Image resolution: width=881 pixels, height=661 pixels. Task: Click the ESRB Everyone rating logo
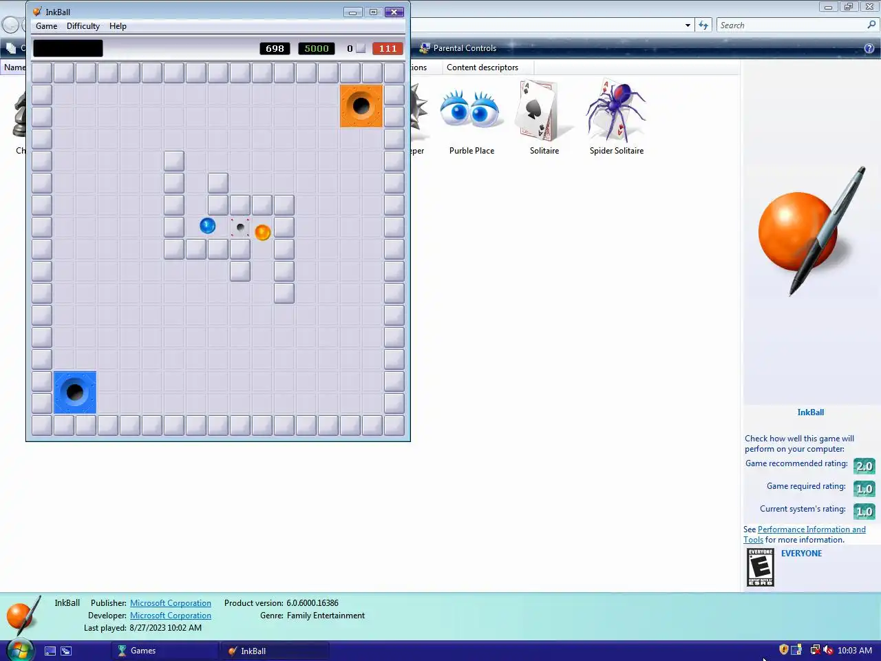(x=761, y=567)
